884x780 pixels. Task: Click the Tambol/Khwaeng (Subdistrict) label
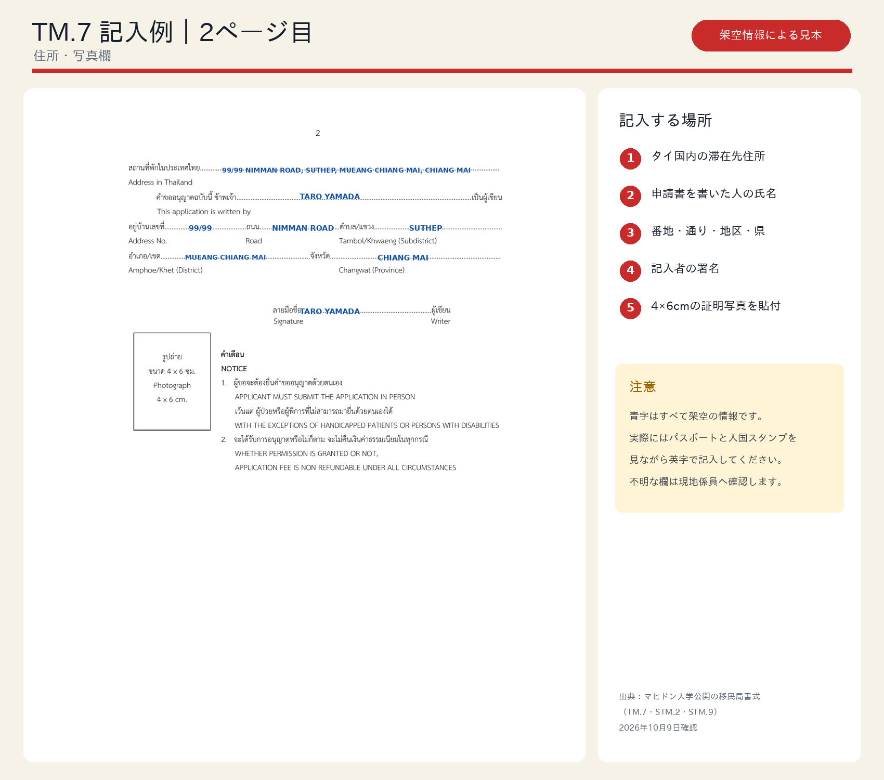(x=388, y=241)
